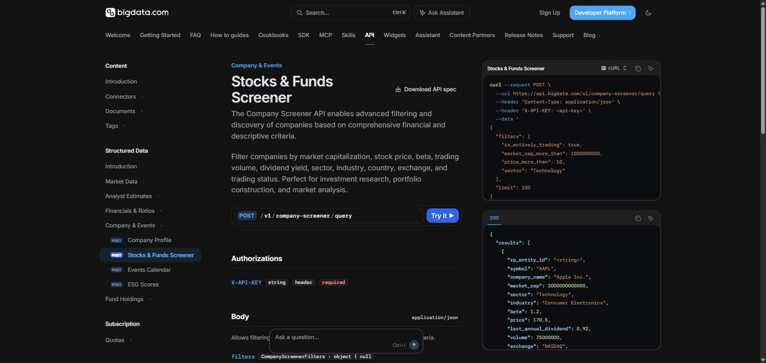Viewport: 766px width, 363px height.
Task: Copy the cURL request code
Action: (x=638, y=68)
